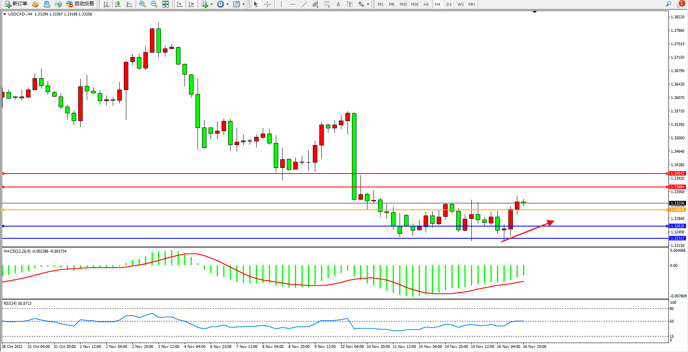
Task: Switch chart to candlestick display
Action: [118, 4]
